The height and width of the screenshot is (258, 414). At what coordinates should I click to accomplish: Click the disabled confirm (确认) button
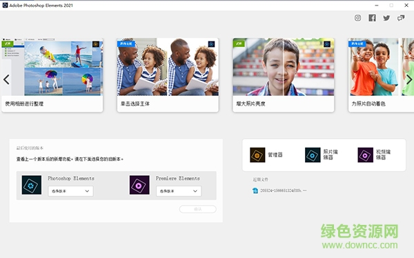(x=198, y=209)
